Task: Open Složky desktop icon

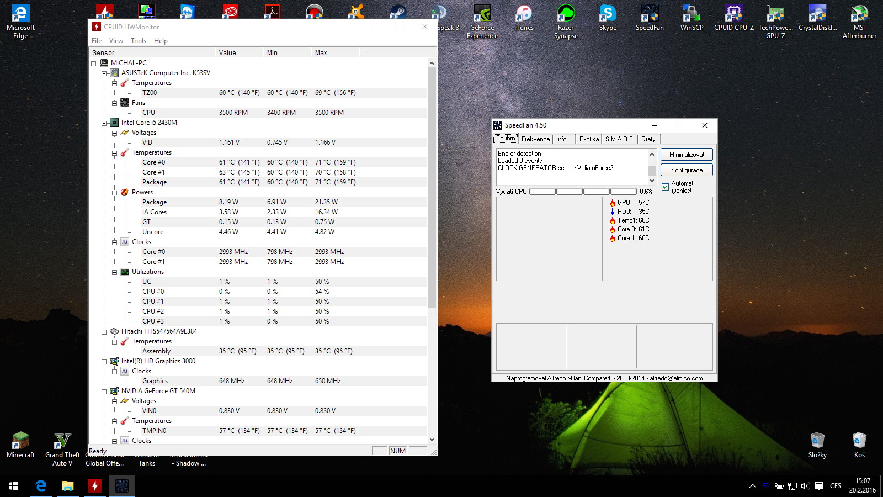Action: [x=817, y=445]
